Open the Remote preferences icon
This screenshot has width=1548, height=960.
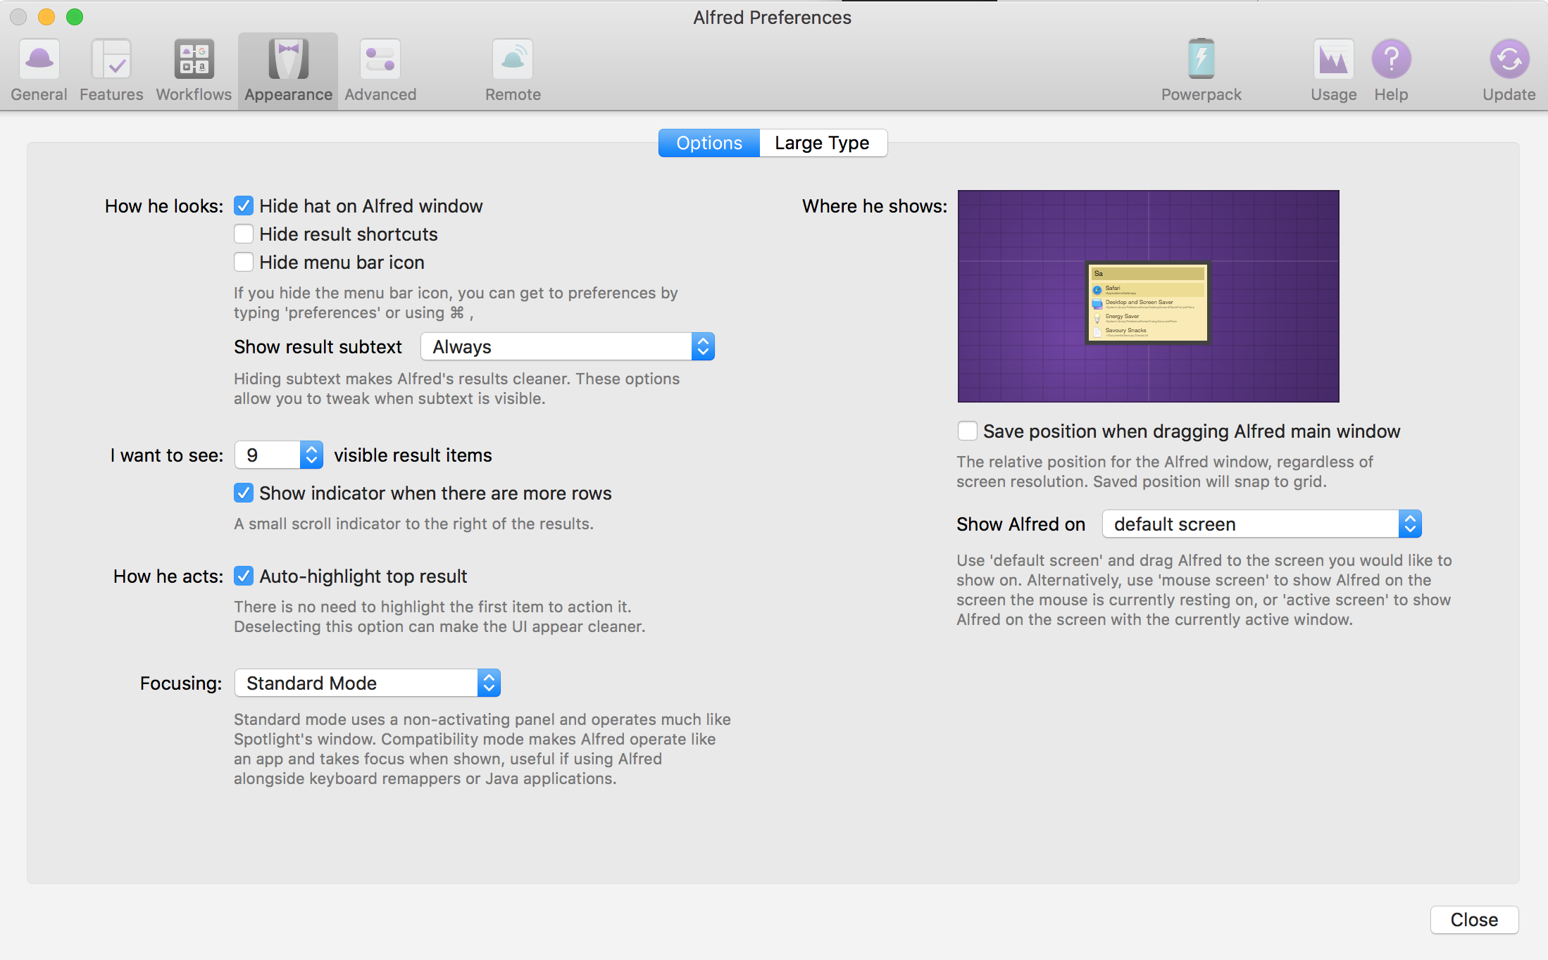click(513, 60)
